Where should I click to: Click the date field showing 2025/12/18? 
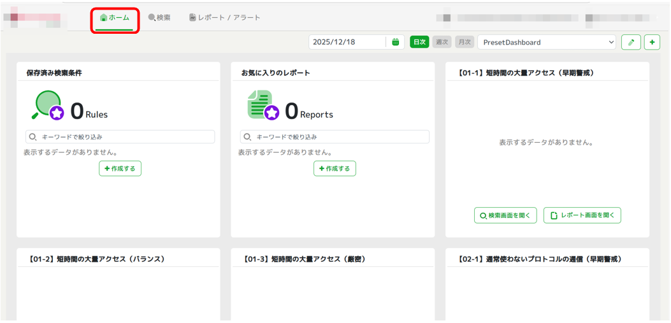click(347, 42)
